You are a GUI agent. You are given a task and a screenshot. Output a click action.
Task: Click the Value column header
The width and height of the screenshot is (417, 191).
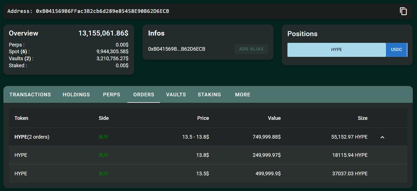(274, 118)
